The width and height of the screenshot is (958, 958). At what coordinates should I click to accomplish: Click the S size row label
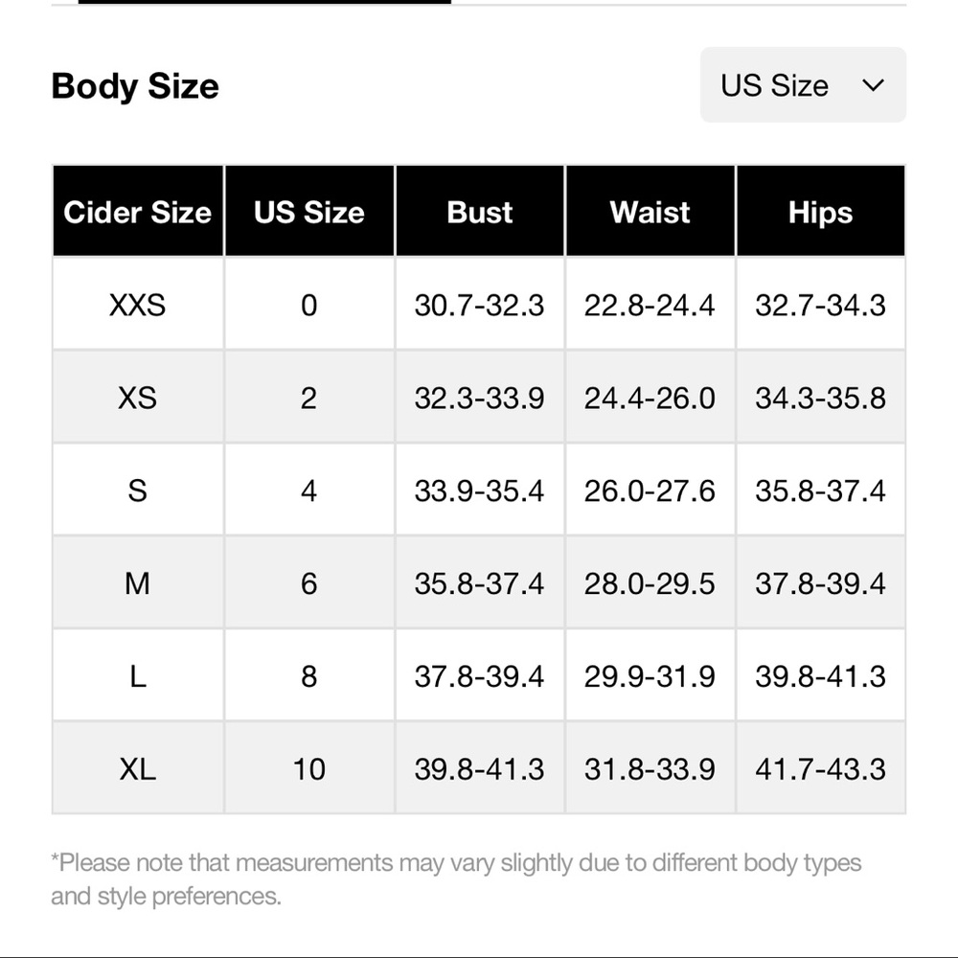pyautogui.click(x=137, y=490)
